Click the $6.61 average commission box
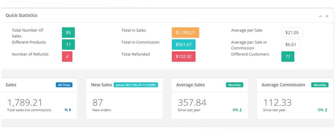The height and width of the screenshot is (135, 336). click(x=291, y=45)
